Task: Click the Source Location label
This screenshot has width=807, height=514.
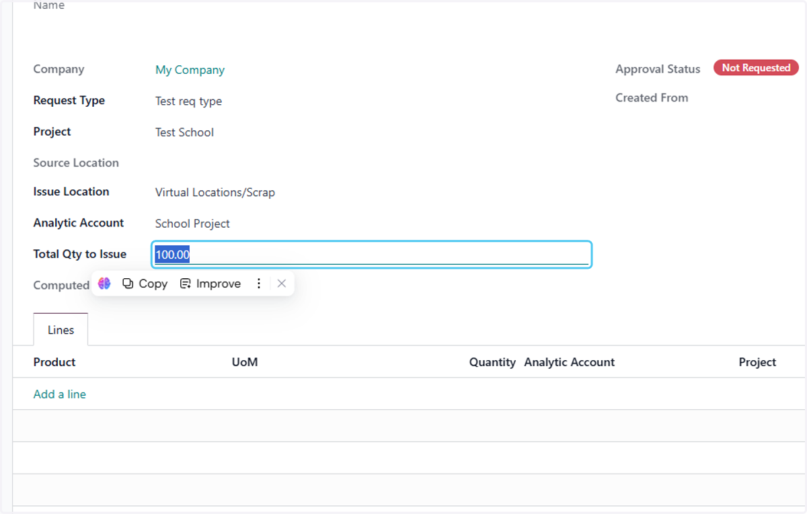Action: coord(76,163)
